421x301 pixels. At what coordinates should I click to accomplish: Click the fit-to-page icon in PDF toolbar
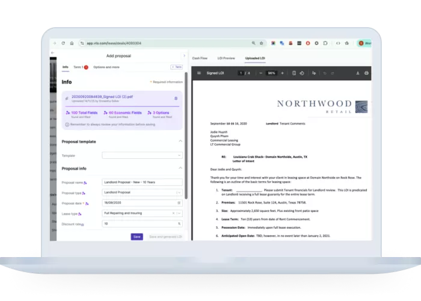pyautogui.click(x=294, y=73)
